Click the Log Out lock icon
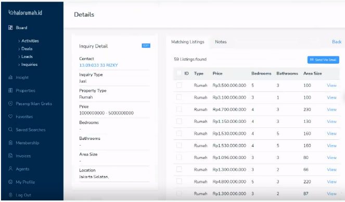This screenshot has width=345, height=202. [10, 195]
